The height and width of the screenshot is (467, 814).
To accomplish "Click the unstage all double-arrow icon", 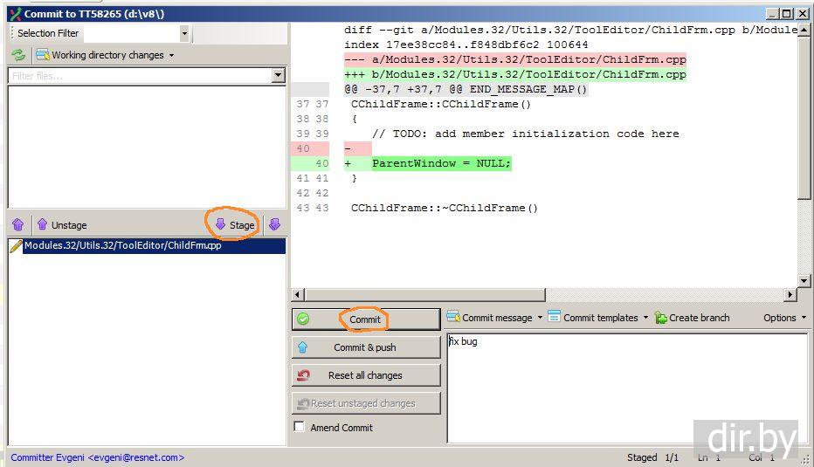I will pos(18,224).
